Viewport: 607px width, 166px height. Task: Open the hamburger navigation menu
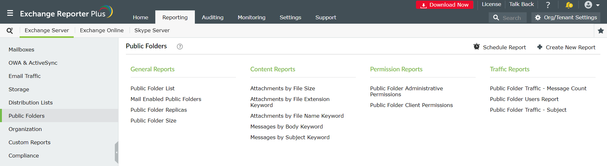coord(10,13)
